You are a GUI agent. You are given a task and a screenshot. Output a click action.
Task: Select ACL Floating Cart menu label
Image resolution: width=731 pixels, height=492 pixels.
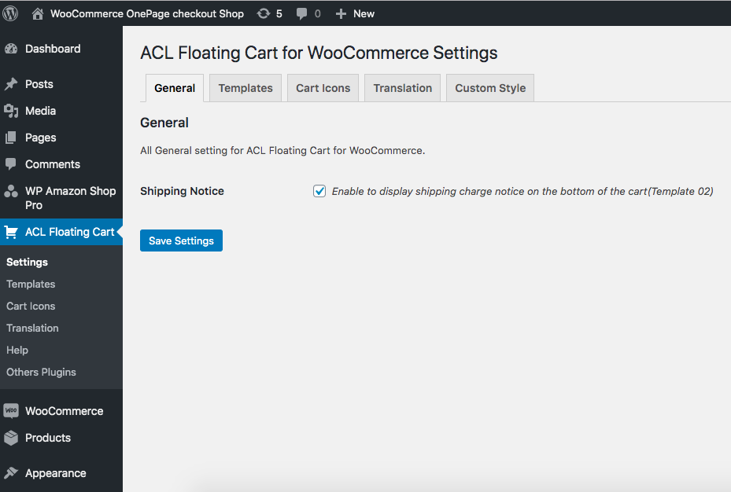(69, 232)
